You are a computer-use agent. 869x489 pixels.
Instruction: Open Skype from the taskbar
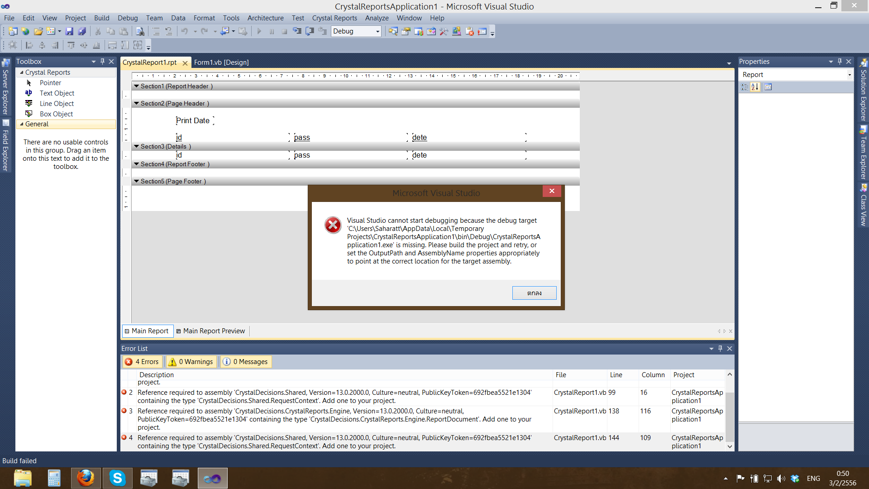point(117,478)
